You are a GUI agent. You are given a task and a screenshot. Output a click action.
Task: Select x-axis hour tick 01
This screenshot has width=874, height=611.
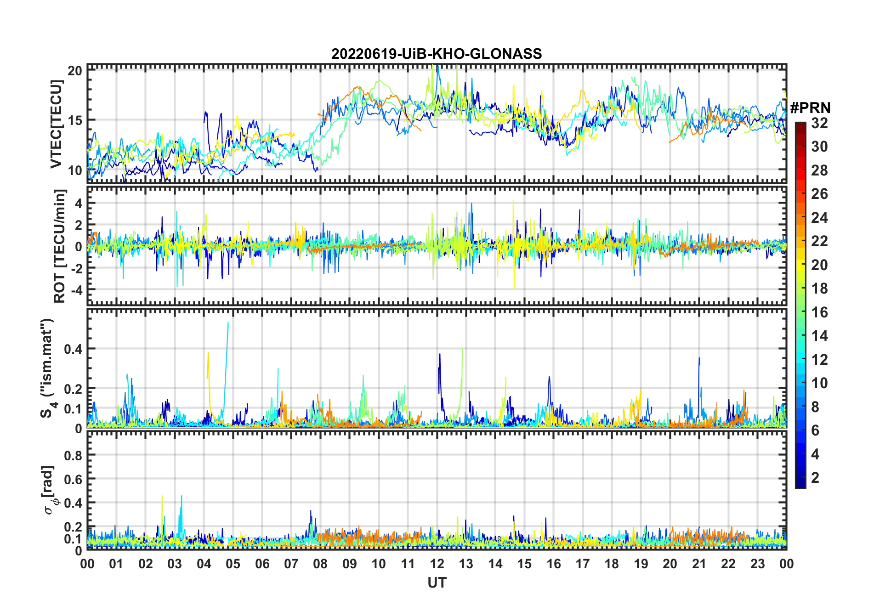pyautogui.click(x=116, y=564)
